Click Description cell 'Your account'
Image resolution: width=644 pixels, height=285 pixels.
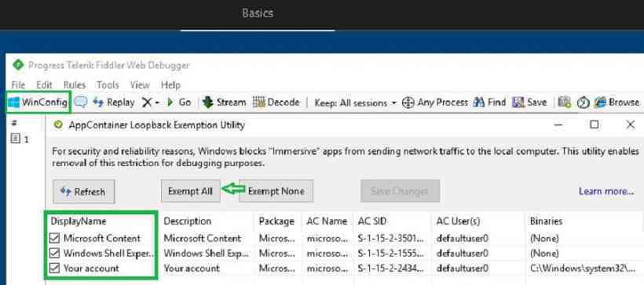point(192,269)
